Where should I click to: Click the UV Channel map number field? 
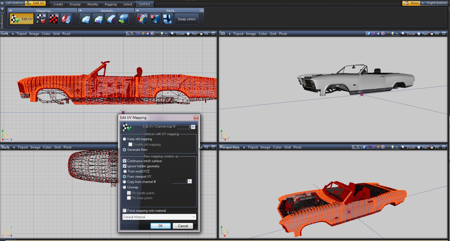pos(184,127)
